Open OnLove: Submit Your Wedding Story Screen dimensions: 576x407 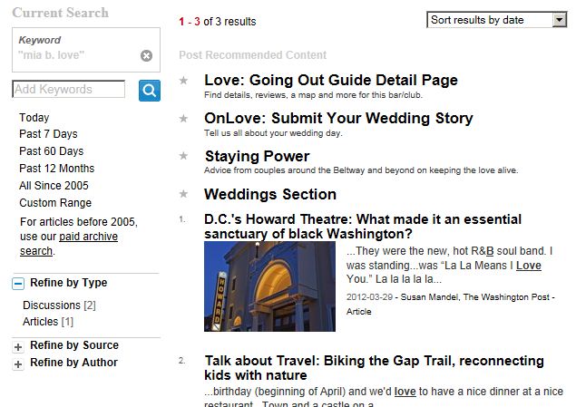[338, 118]
